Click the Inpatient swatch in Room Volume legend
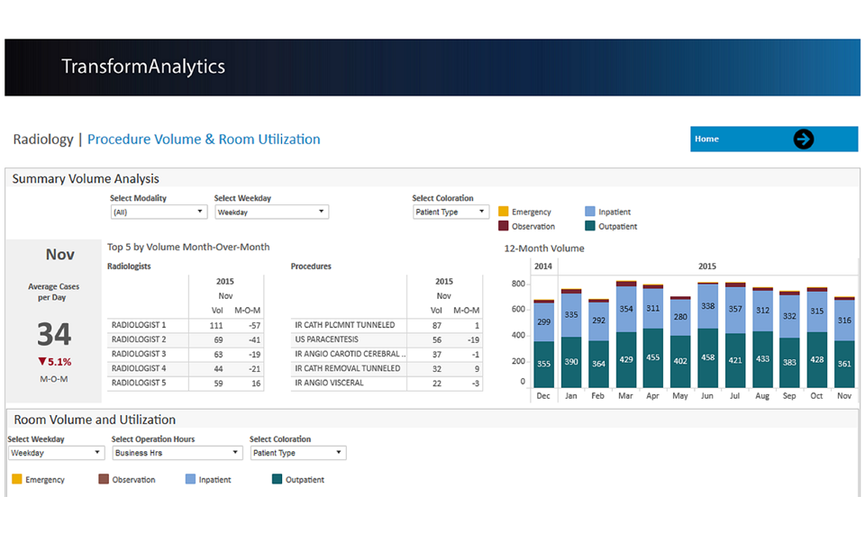The height and width of the screenshot is (533, 865). [190, 479]
